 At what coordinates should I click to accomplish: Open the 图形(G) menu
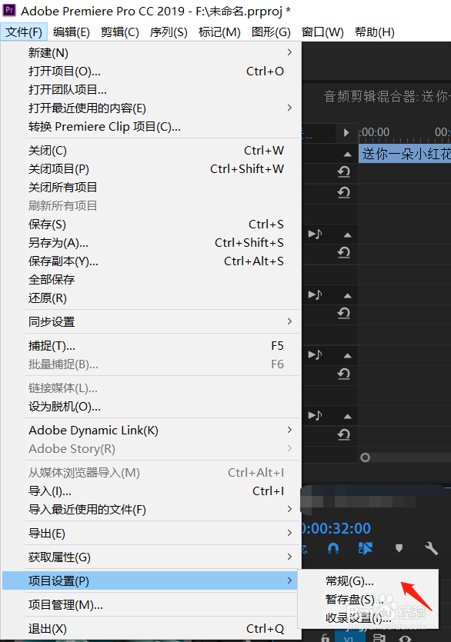tap(271, 32)
